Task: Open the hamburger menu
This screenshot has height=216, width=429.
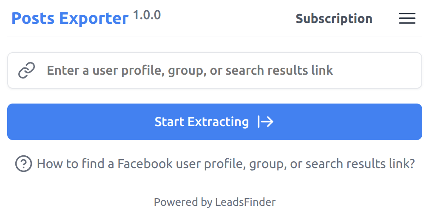Action: [x=407, y=18]
